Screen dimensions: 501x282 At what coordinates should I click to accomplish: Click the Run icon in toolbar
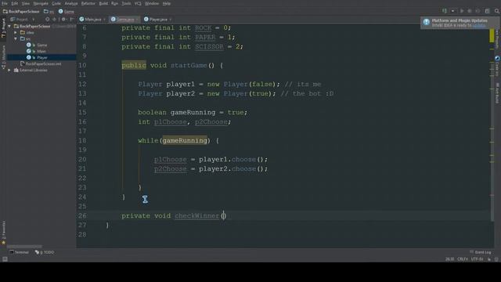pyautogui.click(x=462, y=11)
